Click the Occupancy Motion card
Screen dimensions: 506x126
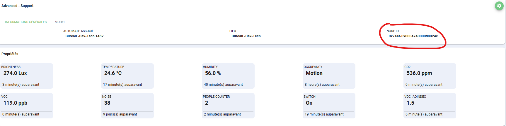[x=329, y=76]
